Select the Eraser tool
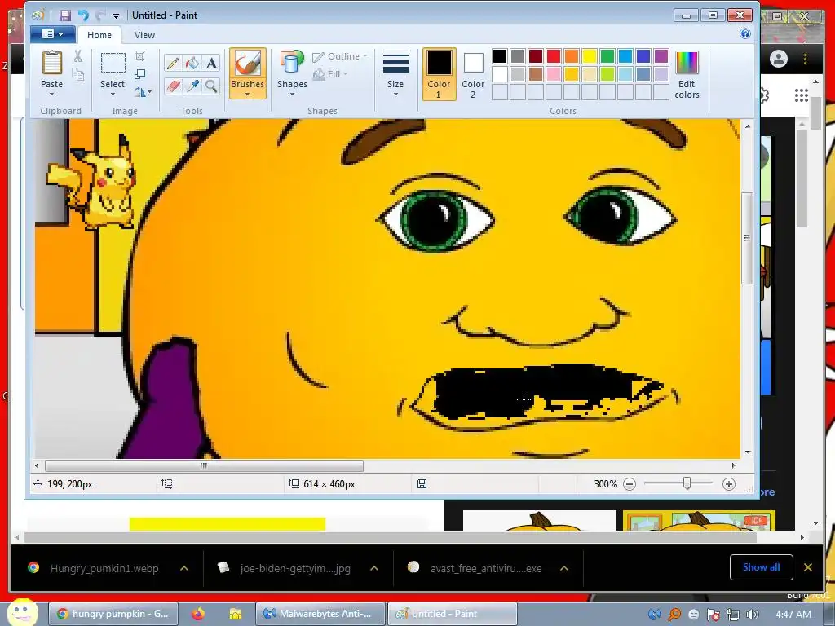Viewport: 835px width, 626px height. tap(173, 86)
